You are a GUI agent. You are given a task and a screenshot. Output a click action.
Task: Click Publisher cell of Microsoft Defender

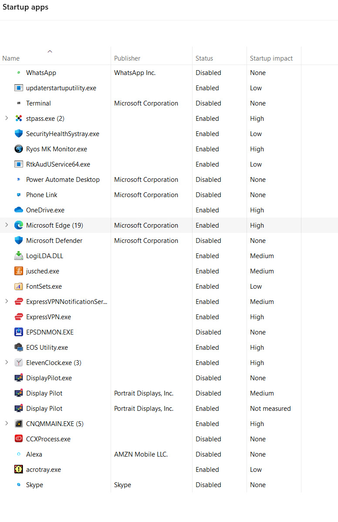146,240
